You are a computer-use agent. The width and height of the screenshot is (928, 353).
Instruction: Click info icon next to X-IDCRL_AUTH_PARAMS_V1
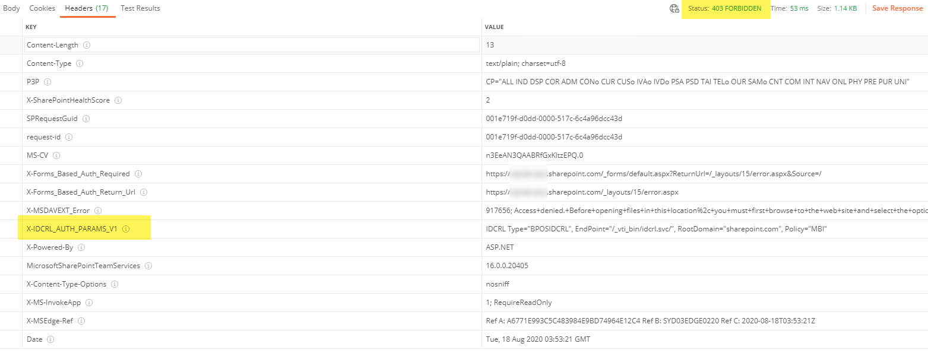126,229
